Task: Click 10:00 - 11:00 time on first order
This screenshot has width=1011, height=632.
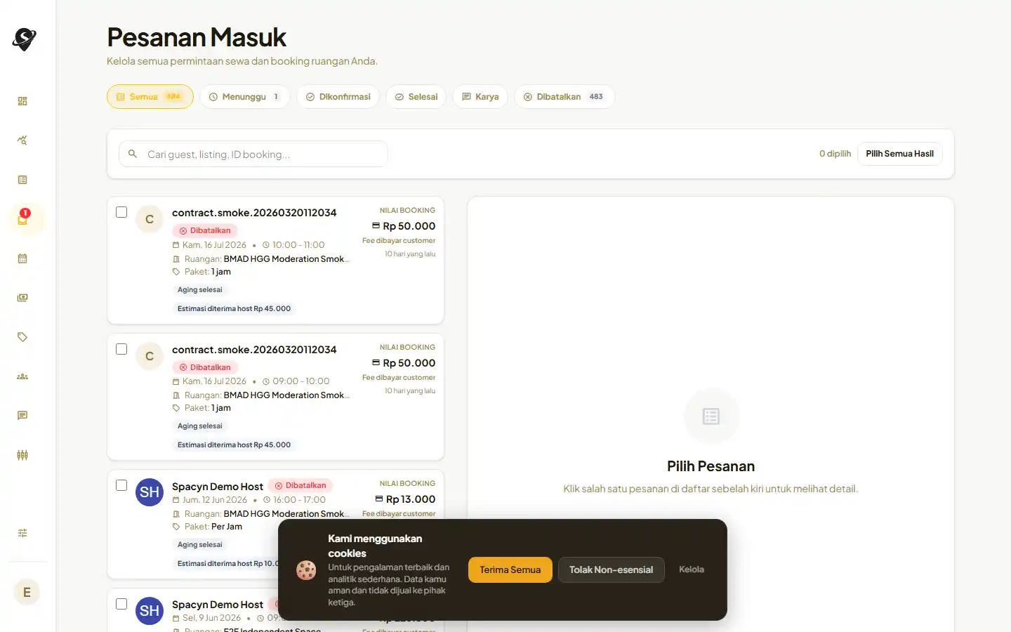Action: click(298, 245)
